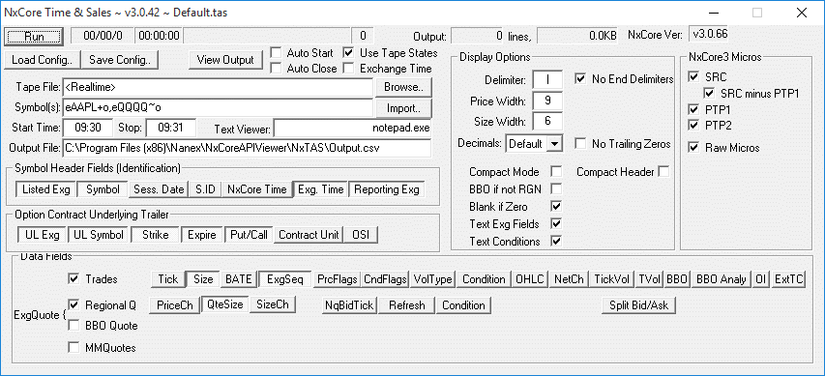
Task: Uncheck the PTP2 checkbox
Action: 693,125
